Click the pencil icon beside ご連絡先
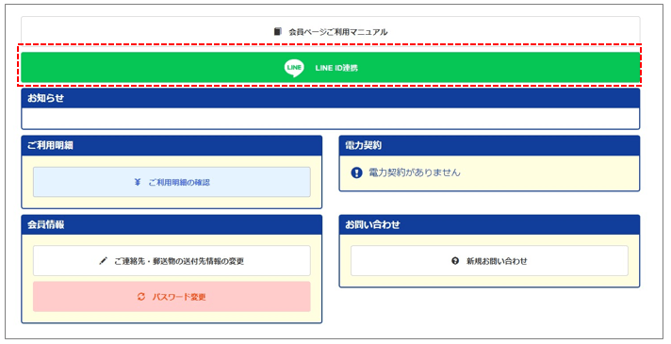671x344 pixels. tap(103, 261)
